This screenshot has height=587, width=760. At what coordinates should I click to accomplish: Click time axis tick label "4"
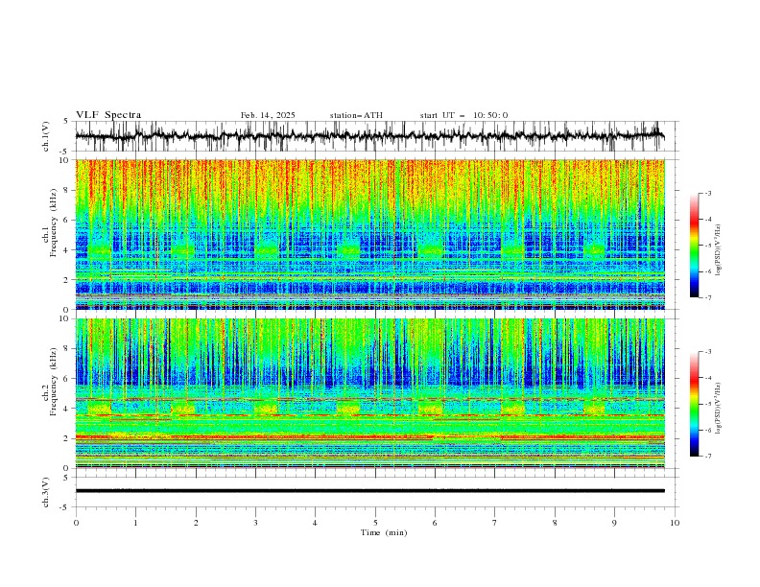click(x=315, y=523)
